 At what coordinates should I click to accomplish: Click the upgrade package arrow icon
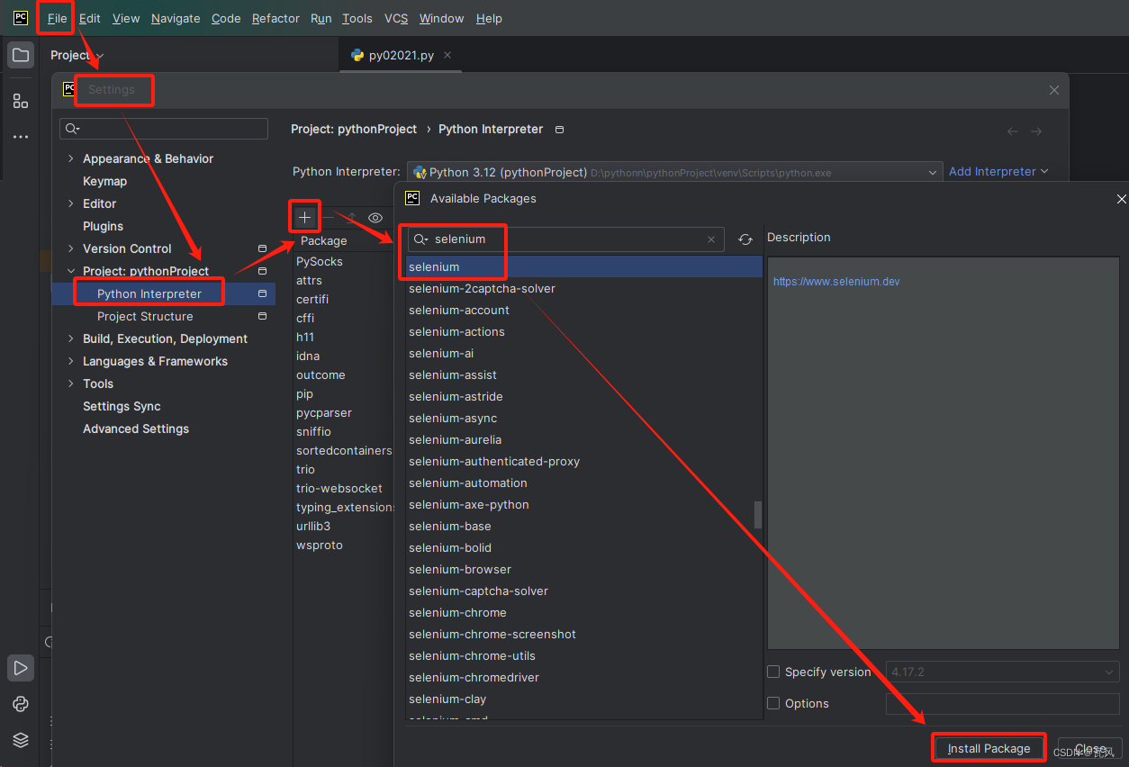coord(352,217)
